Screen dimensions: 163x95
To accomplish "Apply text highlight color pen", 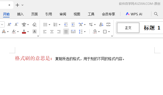I will tap(14, 31).
